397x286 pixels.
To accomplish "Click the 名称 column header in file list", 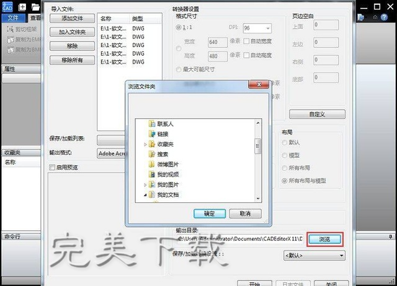I will pos(113,19).
